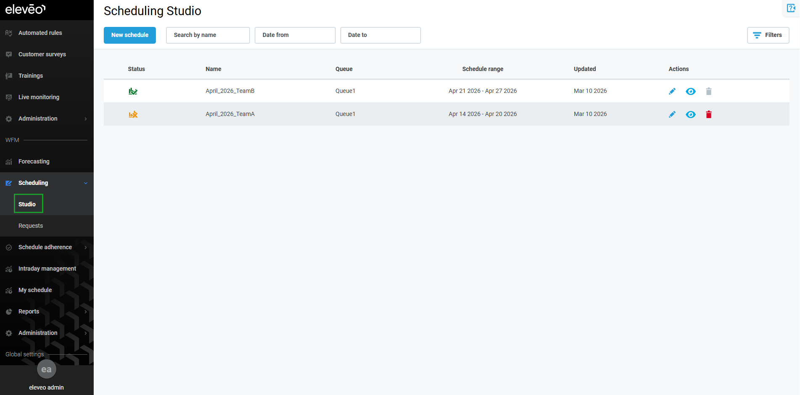Open the help icon at top right
This screenshot has height=395, width=800.
tap(791, 8)
